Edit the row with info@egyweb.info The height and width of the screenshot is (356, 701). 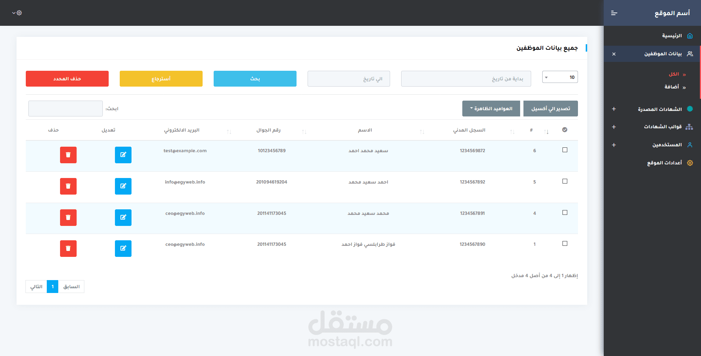coord(123,186)
